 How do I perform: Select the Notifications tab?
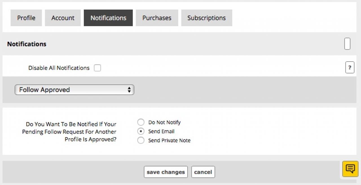108,18
